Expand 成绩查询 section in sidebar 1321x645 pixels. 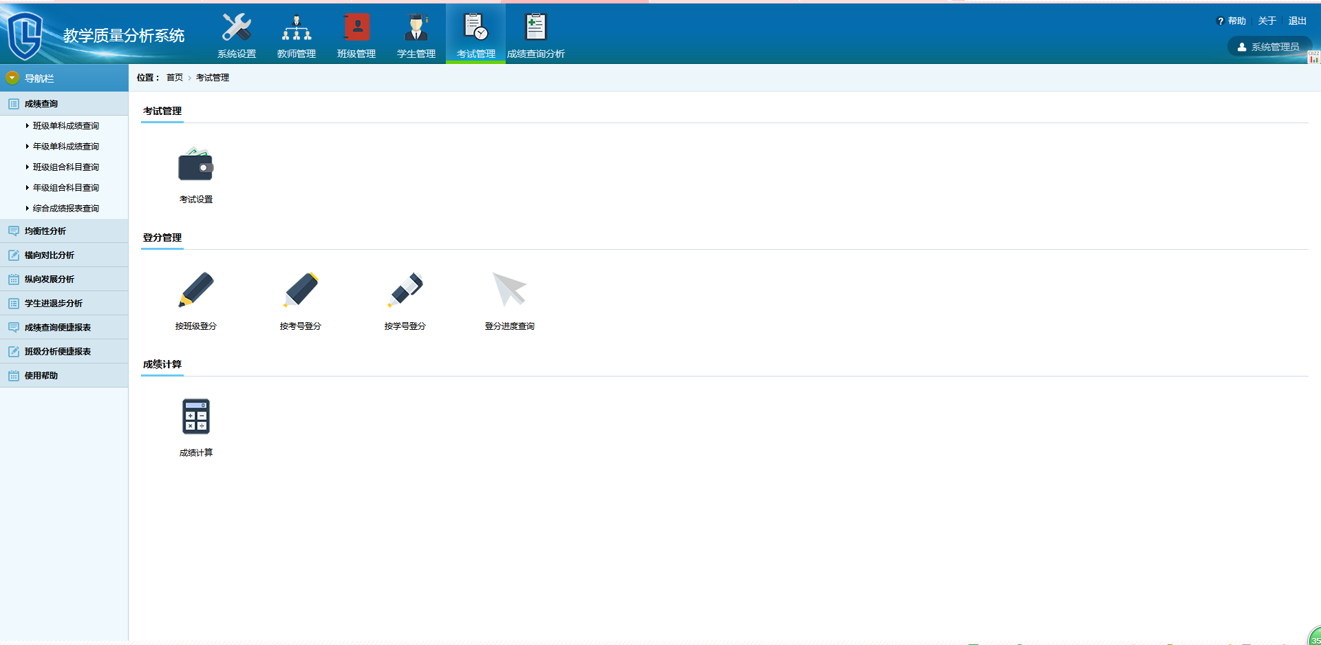click(64, 104)
